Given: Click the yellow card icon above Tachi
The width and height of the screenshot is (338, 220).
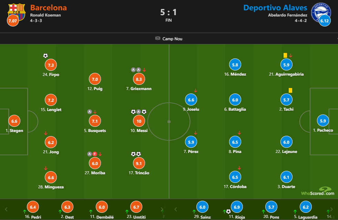Looking at the screenshot, I should tap(290, 90).
